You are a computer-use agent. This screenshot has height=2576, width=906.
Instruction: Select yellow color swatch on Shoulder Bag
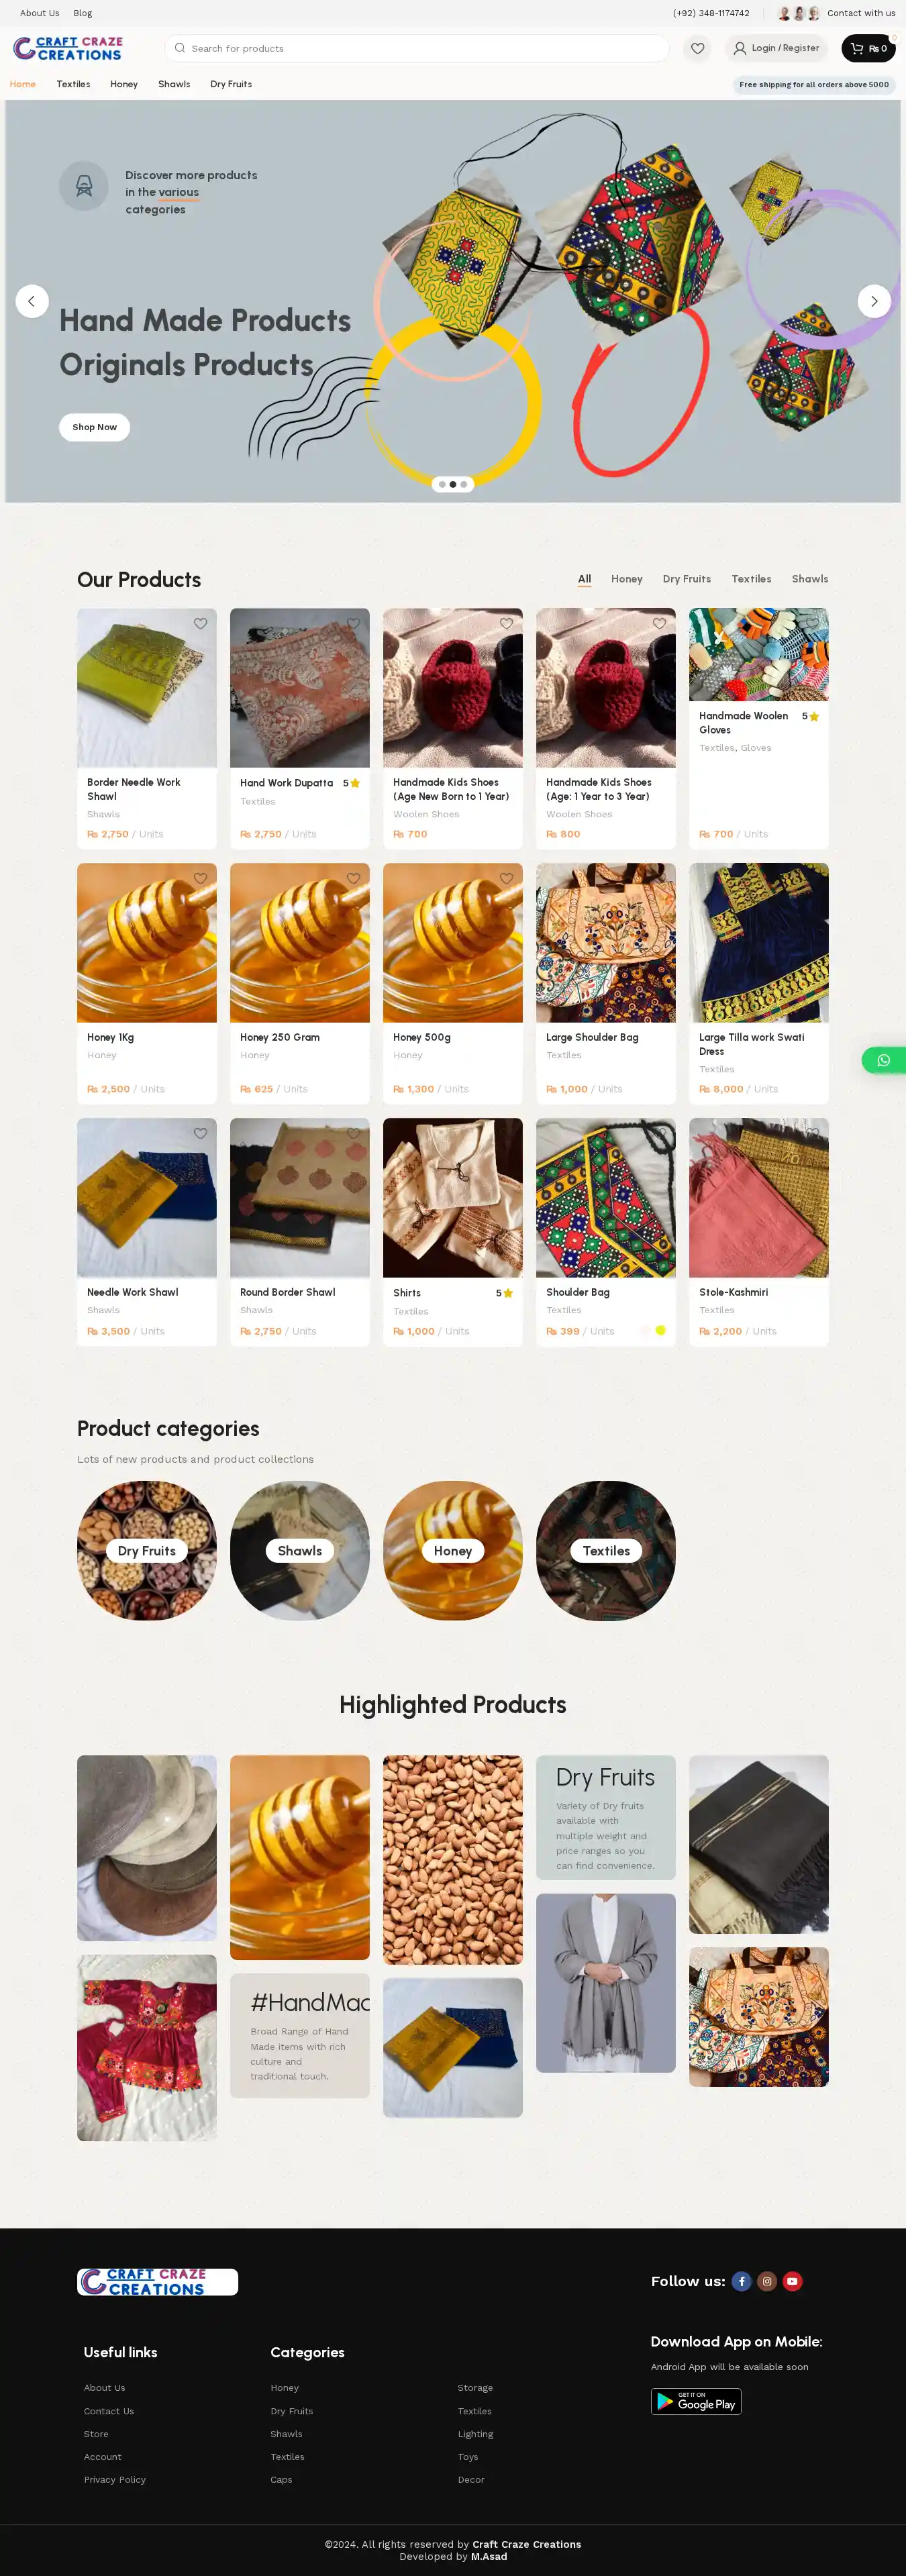(x=660, y=1330)
